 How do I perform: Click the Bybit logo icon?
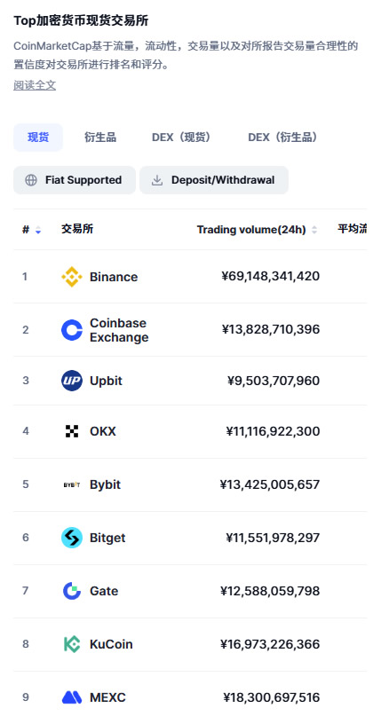click(72, 484)
